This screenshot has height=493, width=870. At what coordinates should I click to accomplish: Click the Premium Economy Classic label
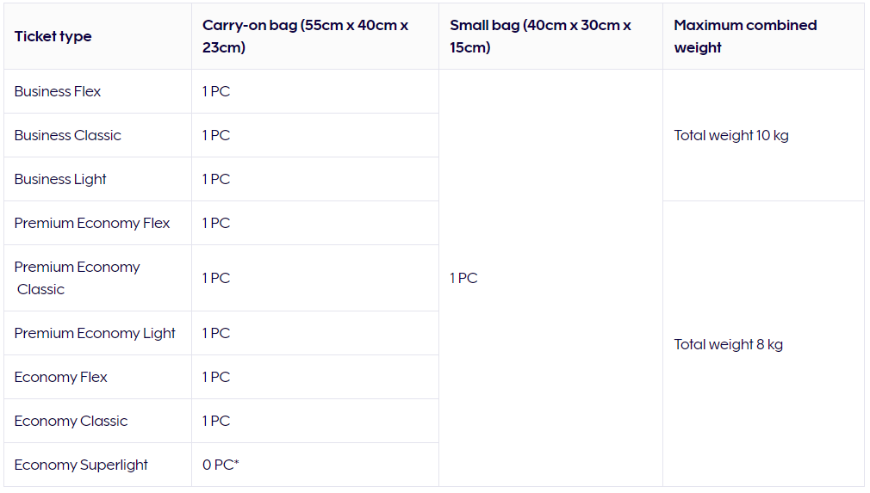pyautogui.click(x=77, y=278)
